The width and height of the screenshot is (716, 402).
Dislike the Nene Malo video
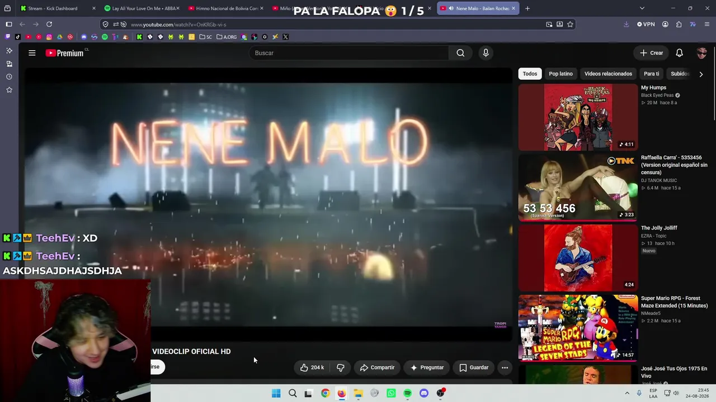click(x=340, y=367)
